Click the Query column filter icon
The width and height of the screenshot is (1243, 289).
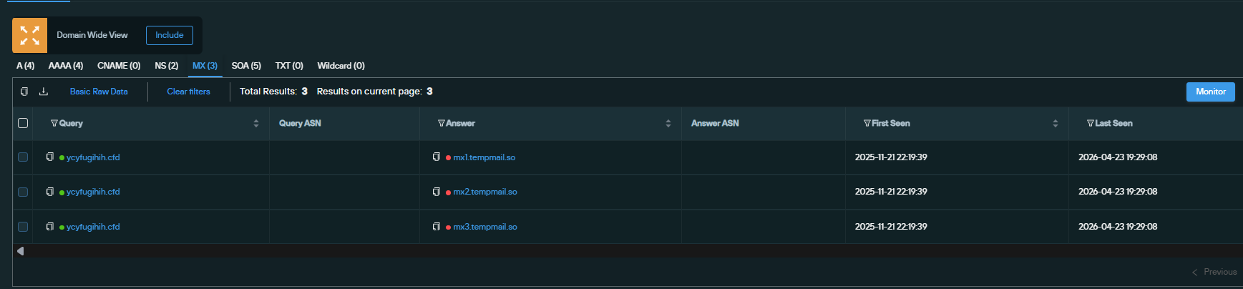click(54, 123)
